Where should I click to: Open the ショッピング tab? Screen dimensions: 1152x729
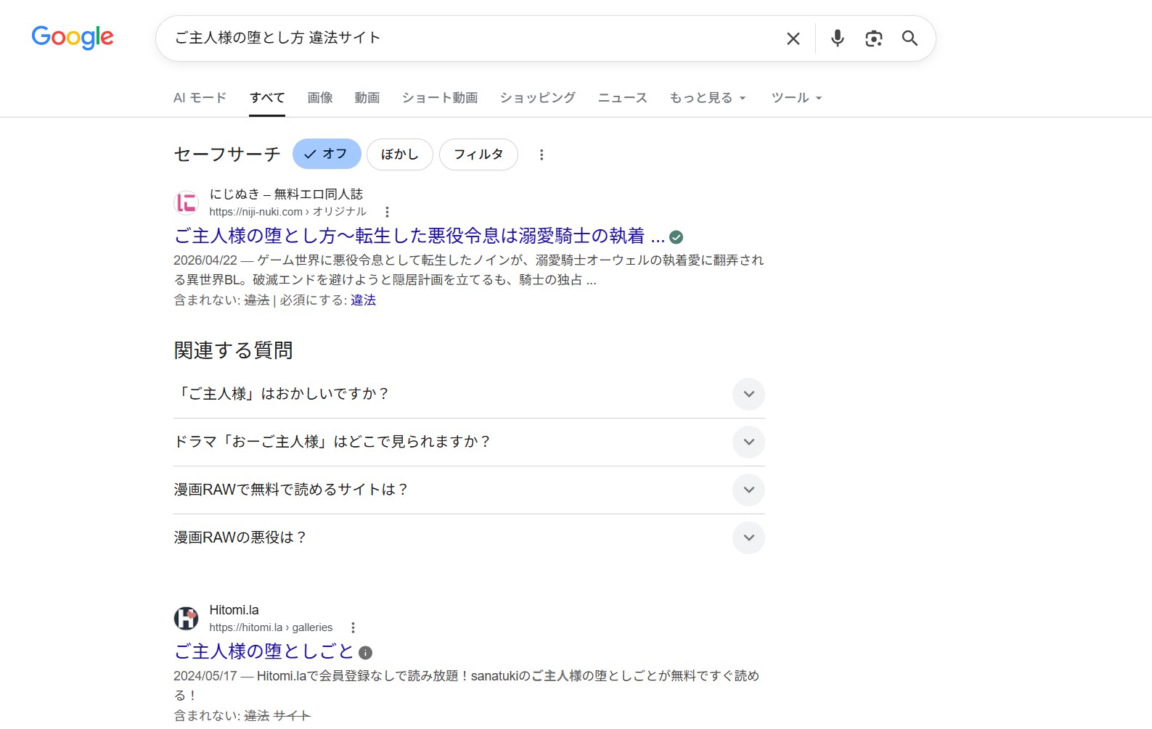point(538,98)
